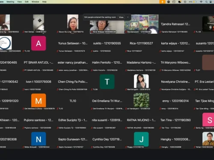Click View in the waiting room notification
The image size is (214, 160).
point(121,17)
